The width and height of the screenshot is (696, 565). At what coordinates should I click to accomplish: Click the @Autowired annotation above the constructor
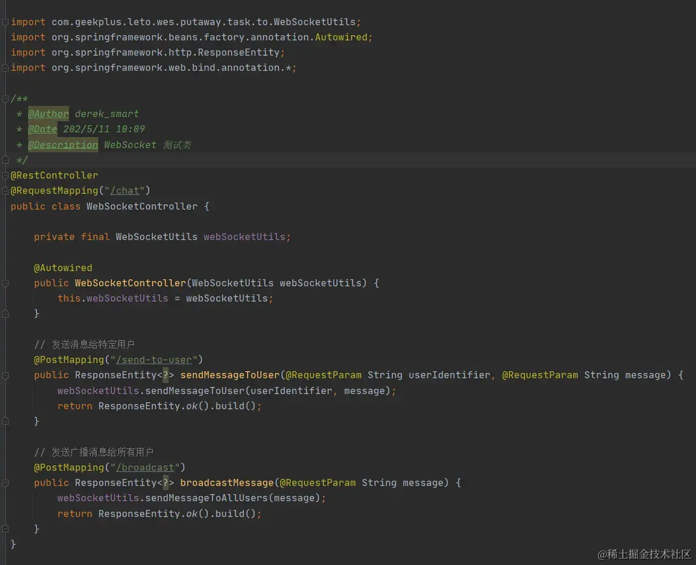(63, 268)
